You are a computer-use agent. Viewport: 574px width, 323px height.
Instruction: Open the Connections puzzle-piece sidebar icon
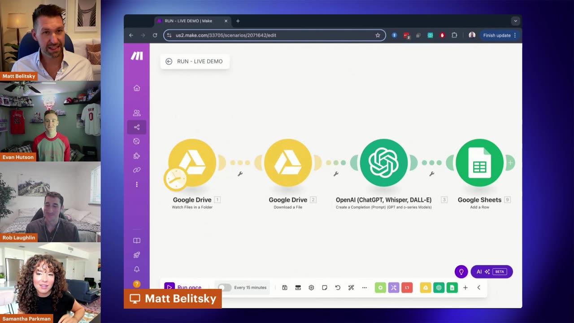point(137,156)
